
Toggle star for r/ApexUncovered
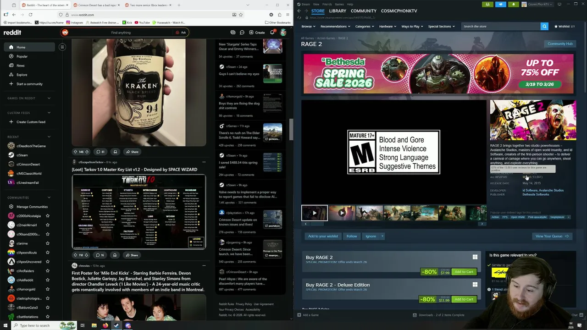(x=48, y=262)
